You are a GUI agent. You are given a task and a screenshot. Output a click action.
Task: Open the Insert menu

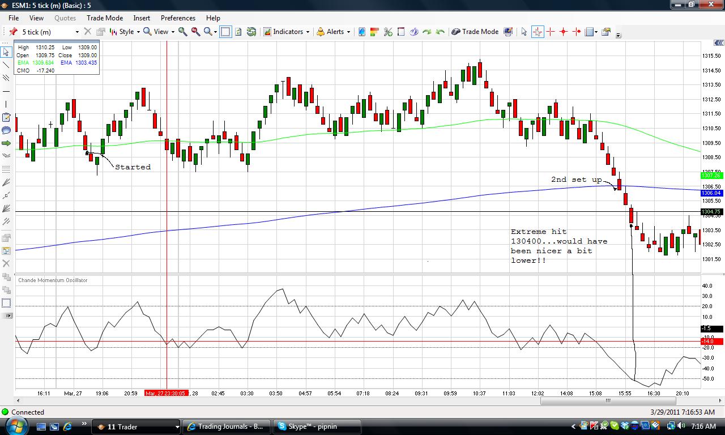(x=142, y=18)
